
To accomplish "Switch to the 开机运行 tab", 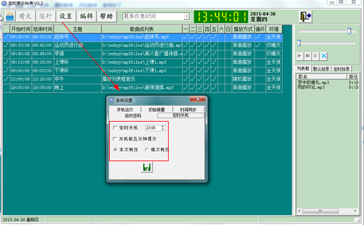I will (x=125, y=109).
